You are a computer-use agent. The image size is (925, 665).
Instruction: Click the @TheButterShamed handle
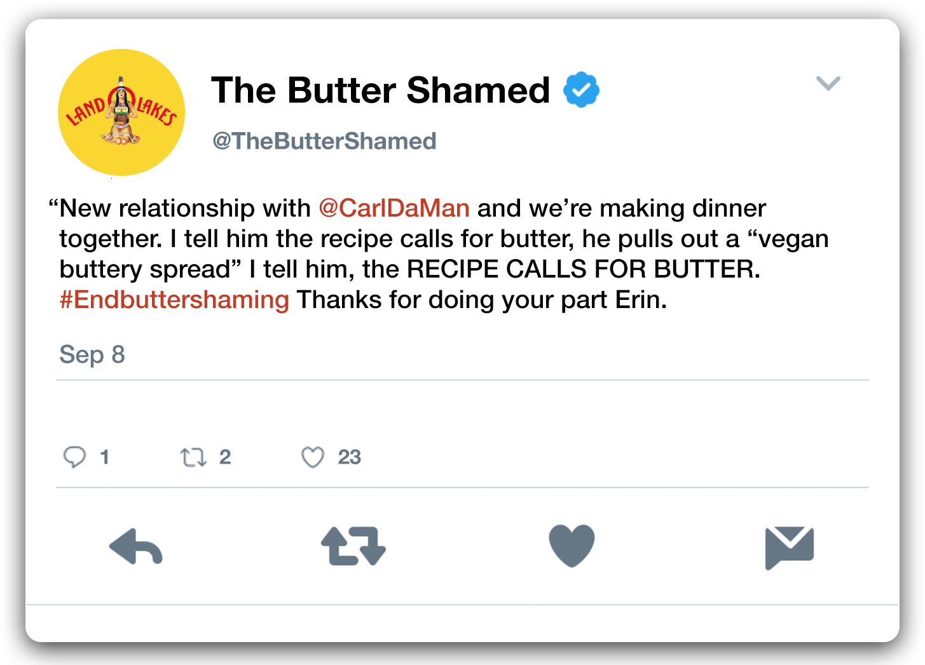tap(324, 141)
